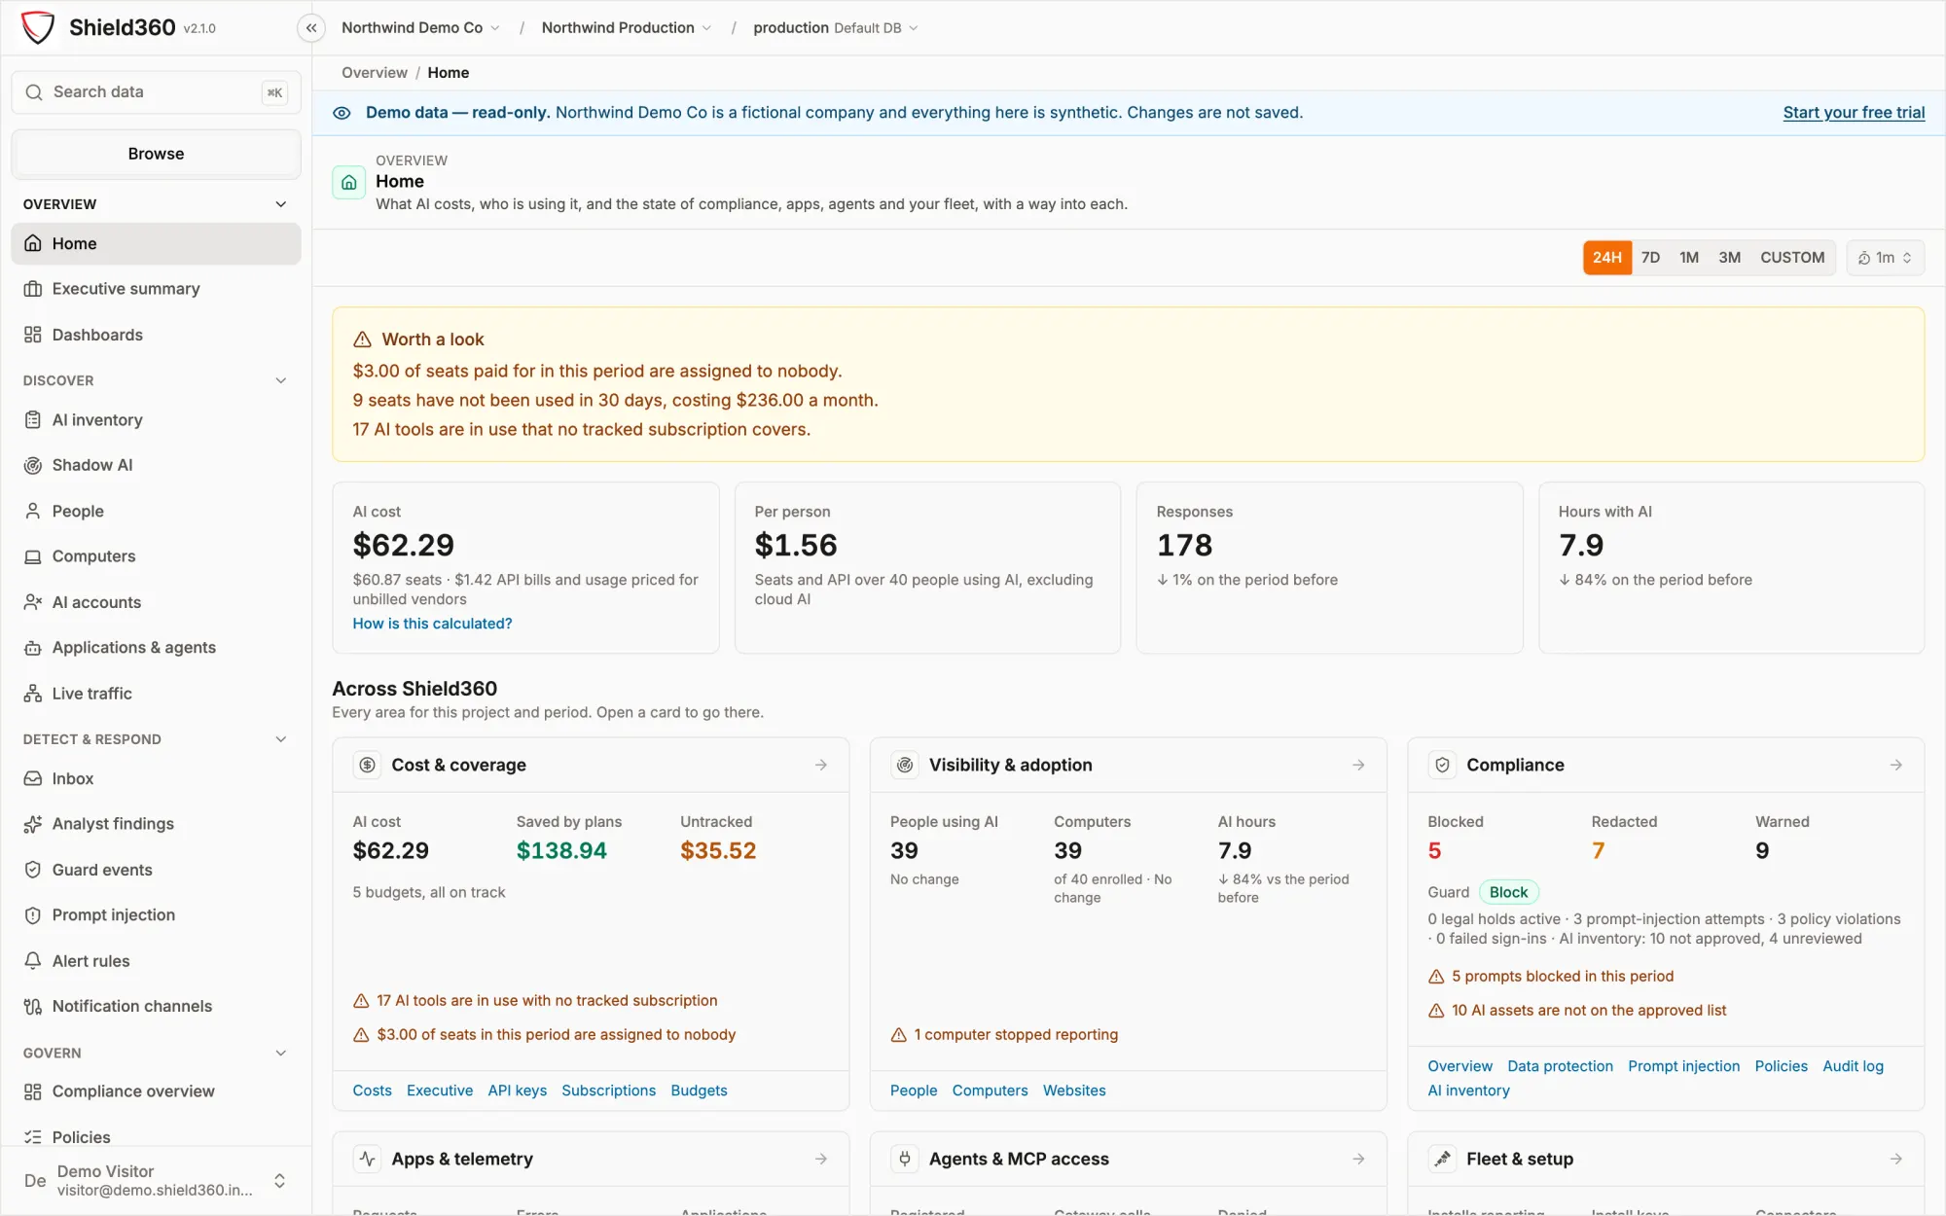Viewport: 1946px width, 1216px height.
Task: Choose the CUSTOM time range
Action: (1792, 258)
